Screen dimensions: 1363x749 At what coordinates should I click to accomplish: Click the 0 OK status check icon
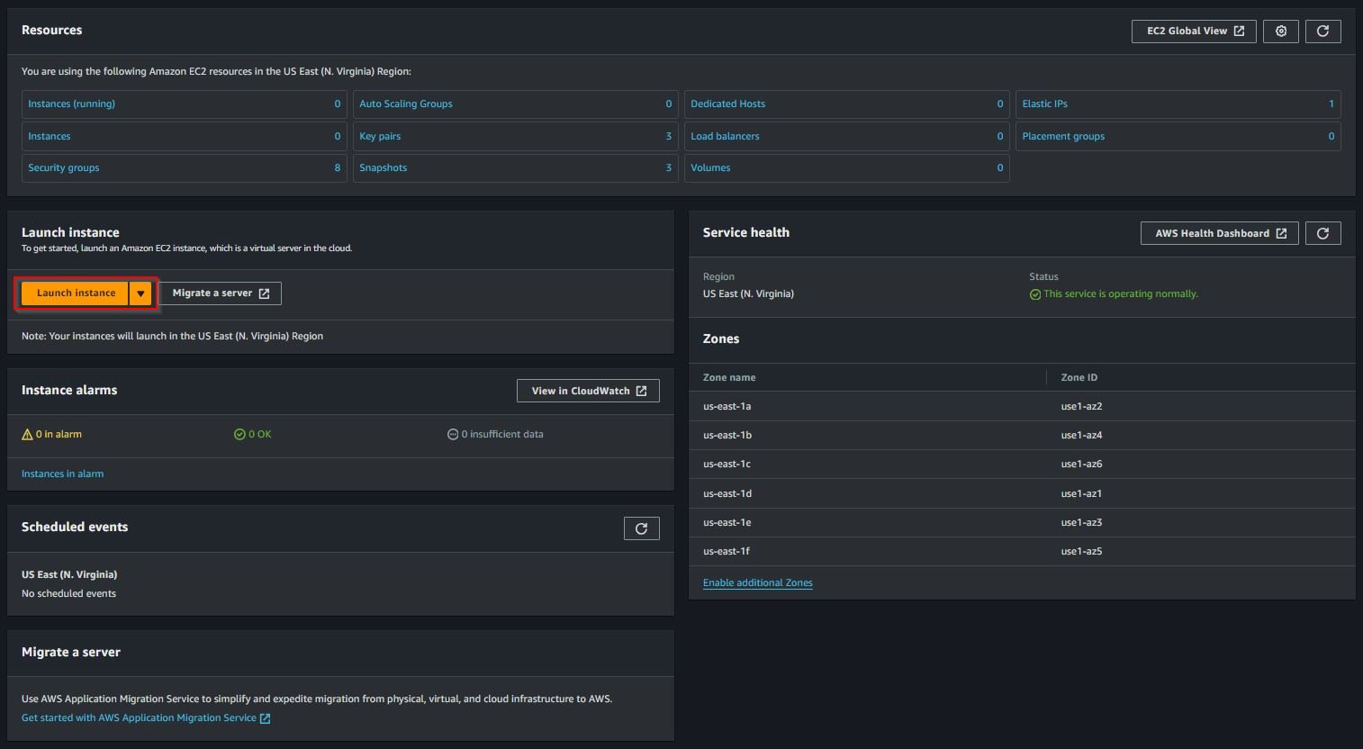coord(239,434)
